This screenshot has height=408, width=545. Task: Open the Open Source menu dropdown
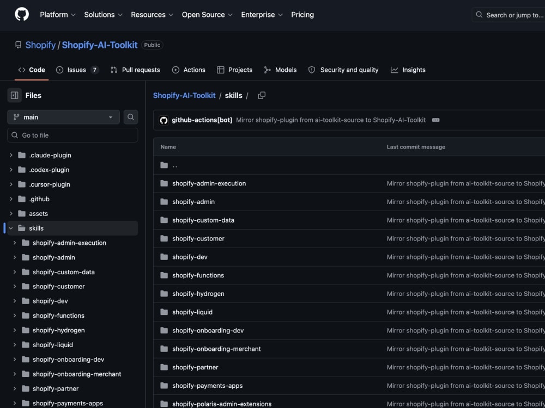point(207,15)
